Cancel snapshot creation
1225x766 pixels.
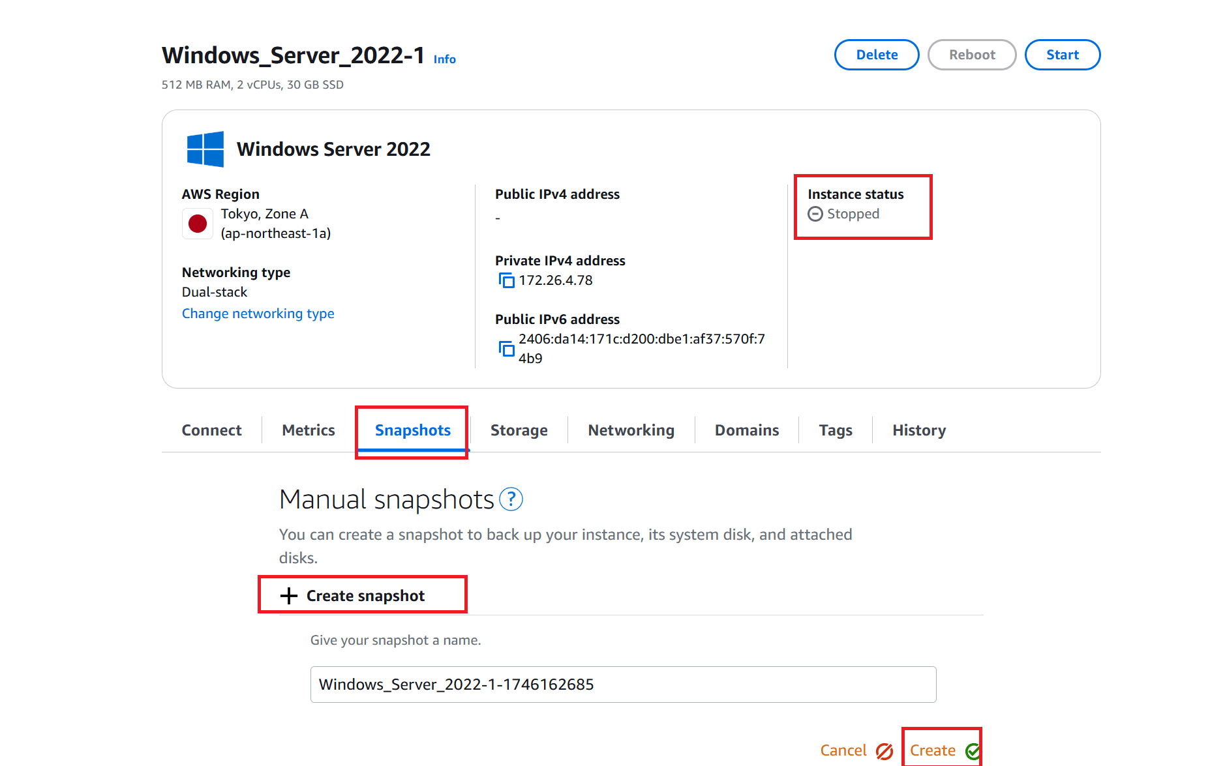coord(843,750)
